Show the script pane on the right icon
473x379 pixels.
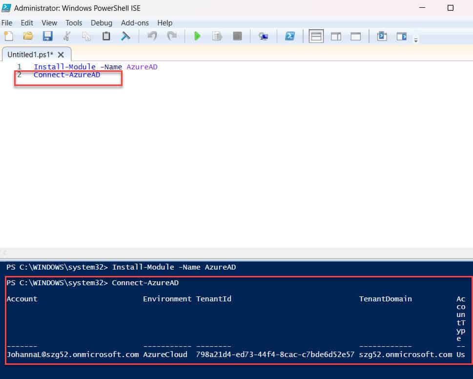pyautogui.click(x=336, y=37)
